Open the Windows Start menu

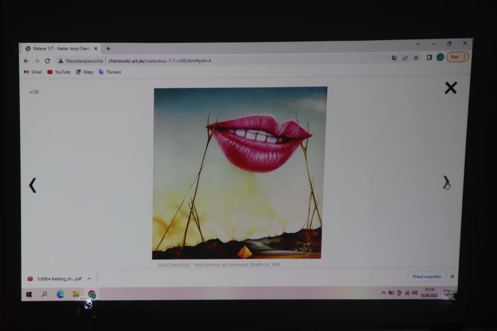coord(29,295)
